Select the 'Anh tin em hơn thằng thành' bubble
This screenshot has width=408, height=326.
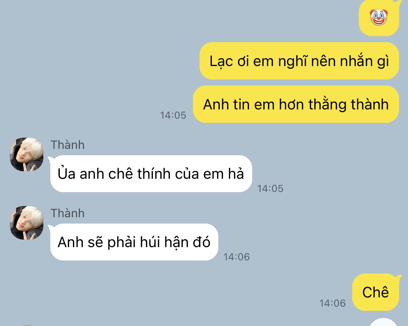tap(296, 104)
